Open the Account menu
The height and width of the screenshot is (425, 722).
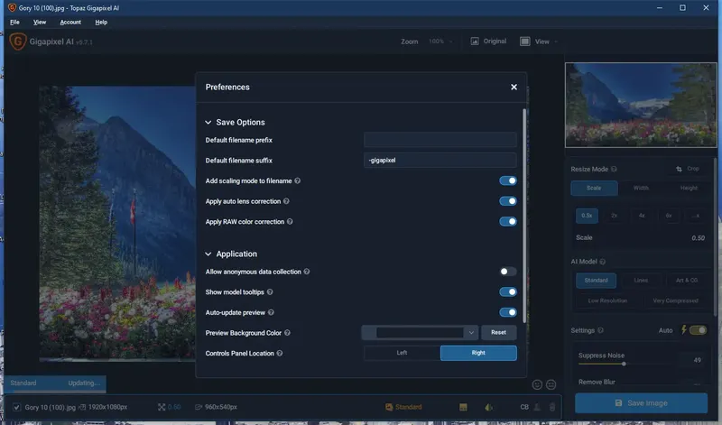70,22
